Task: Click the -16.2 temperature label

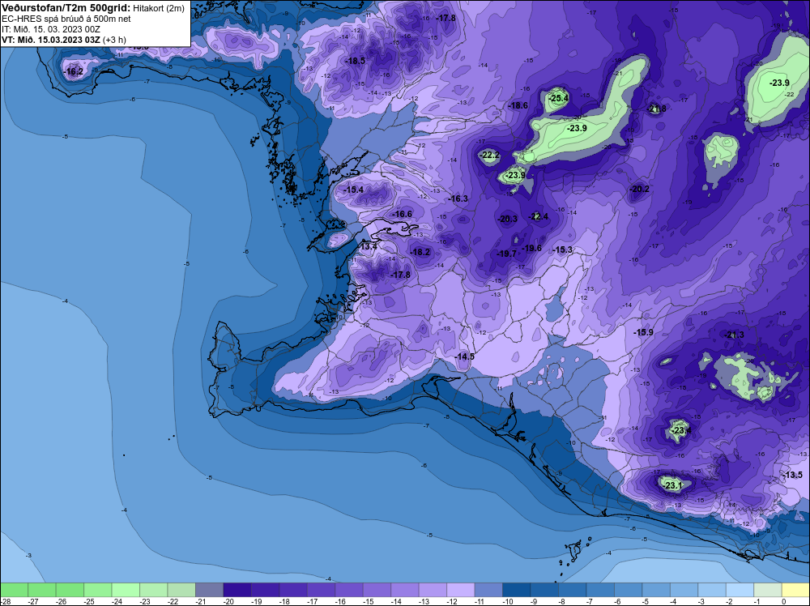Action: pos(74,71)
